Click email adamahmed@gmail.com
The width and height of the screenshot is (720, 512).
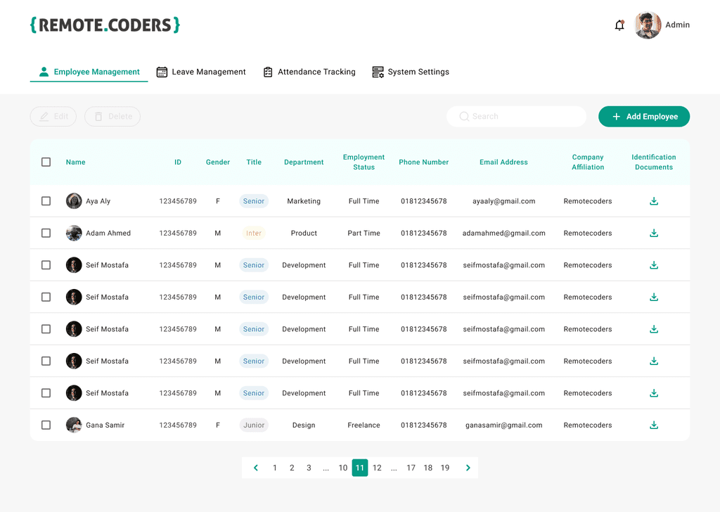click(x=503, y=233)
